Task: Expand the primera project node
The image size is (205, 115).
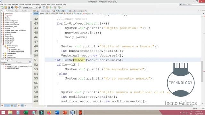Action: [1, 28]
